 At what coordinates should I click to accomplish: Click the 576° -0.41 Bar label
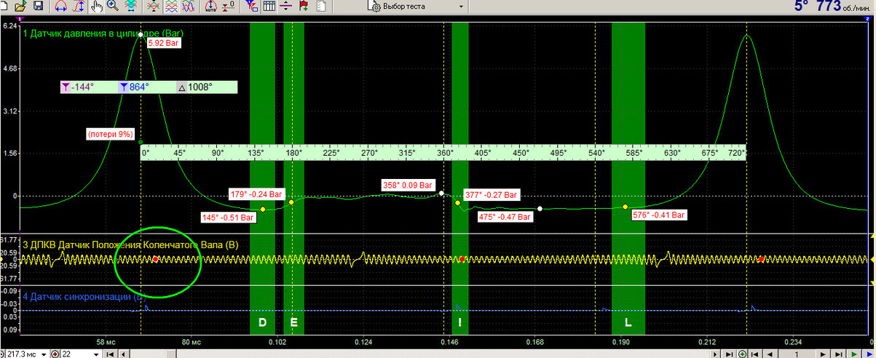pyautogui.click(x=658, y=215)
